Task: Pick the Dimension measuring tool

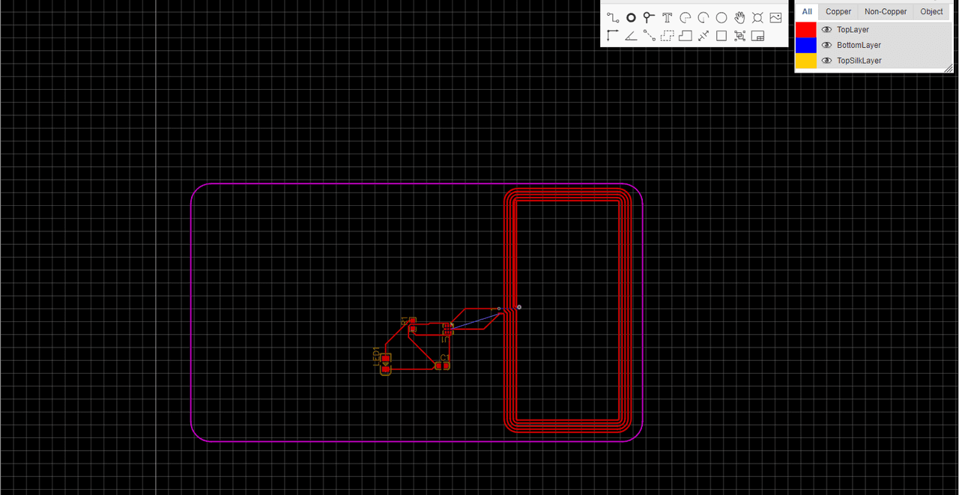Action: [703, 36]
